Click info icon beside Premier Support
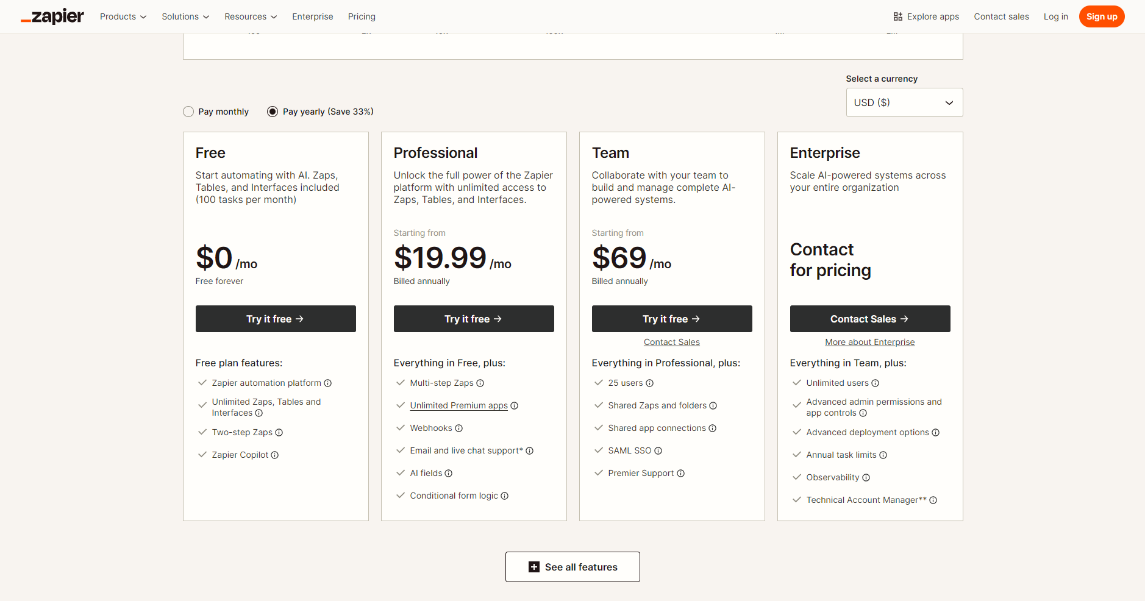This screenshot has width=1145, height=601. (681, 474)
